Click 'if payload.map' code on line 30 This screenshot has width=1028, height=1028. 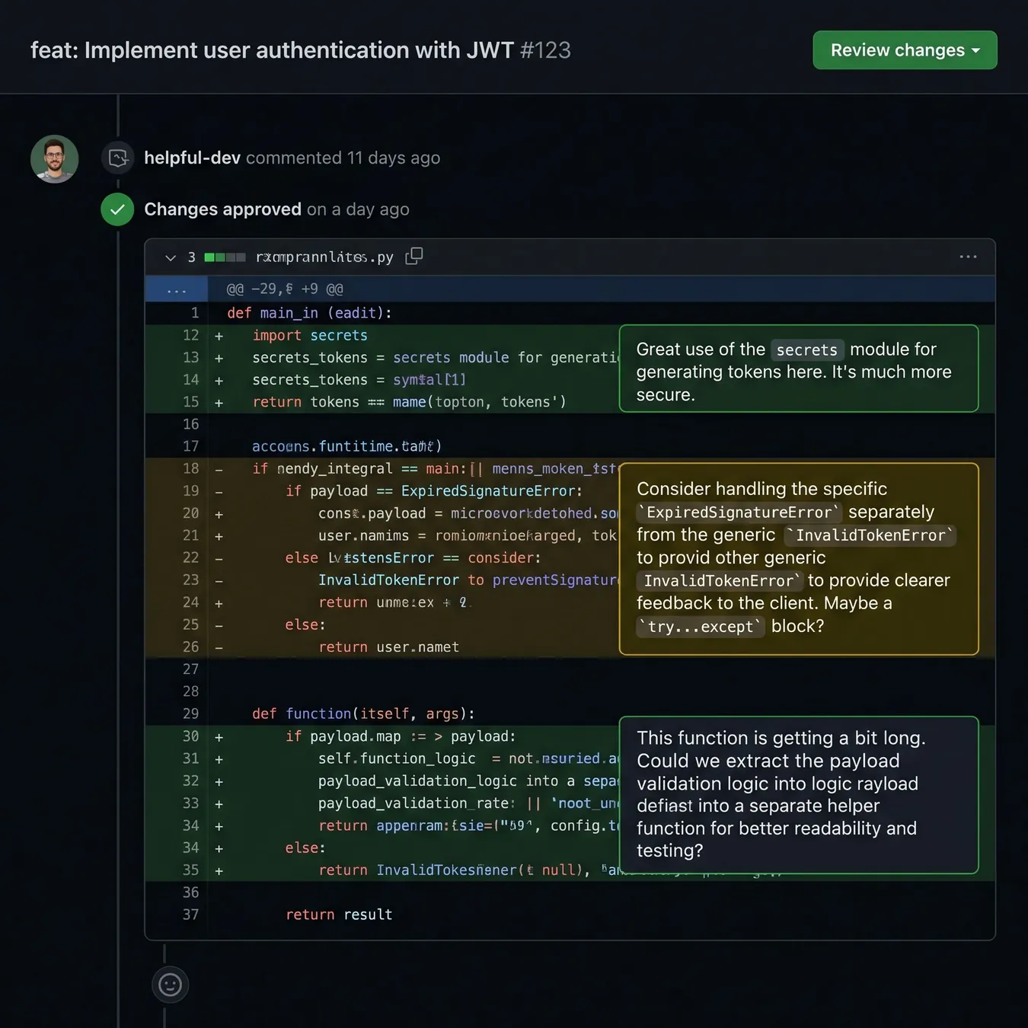click(401, 736)
